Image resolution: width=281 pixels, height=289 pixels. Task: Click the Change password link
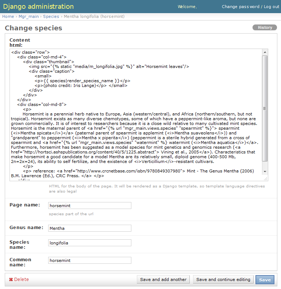pos(240,7)
